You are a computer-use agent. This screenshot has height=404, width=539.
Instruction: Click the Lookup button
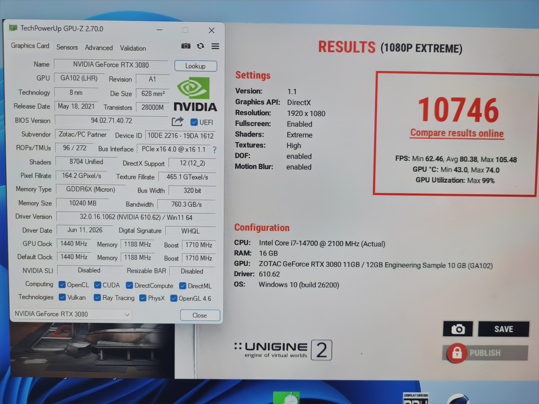click(x=196, y=66)
